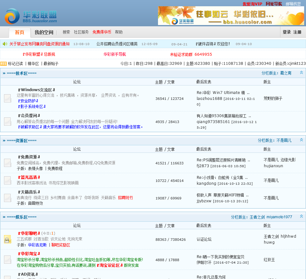Viewport: 306px width, 279px height.
Task: Open the 聊吧奖励区 subforum
Action: pos(61,245)
